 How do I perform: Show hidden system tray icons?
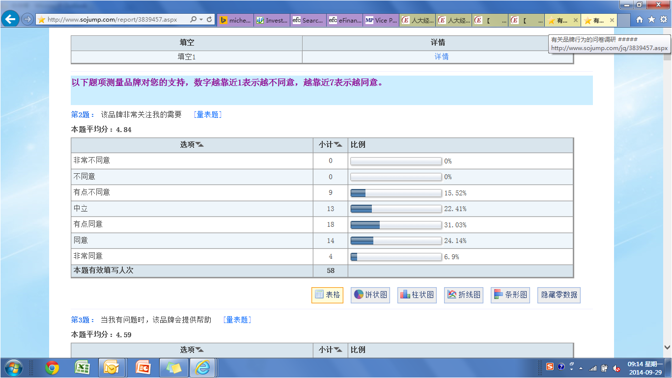[x=582, y=368]
